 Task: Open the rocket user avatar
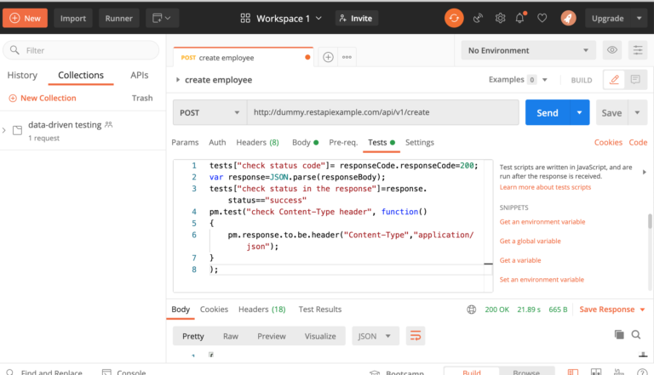pyautogui.click(x=568, y=19)
